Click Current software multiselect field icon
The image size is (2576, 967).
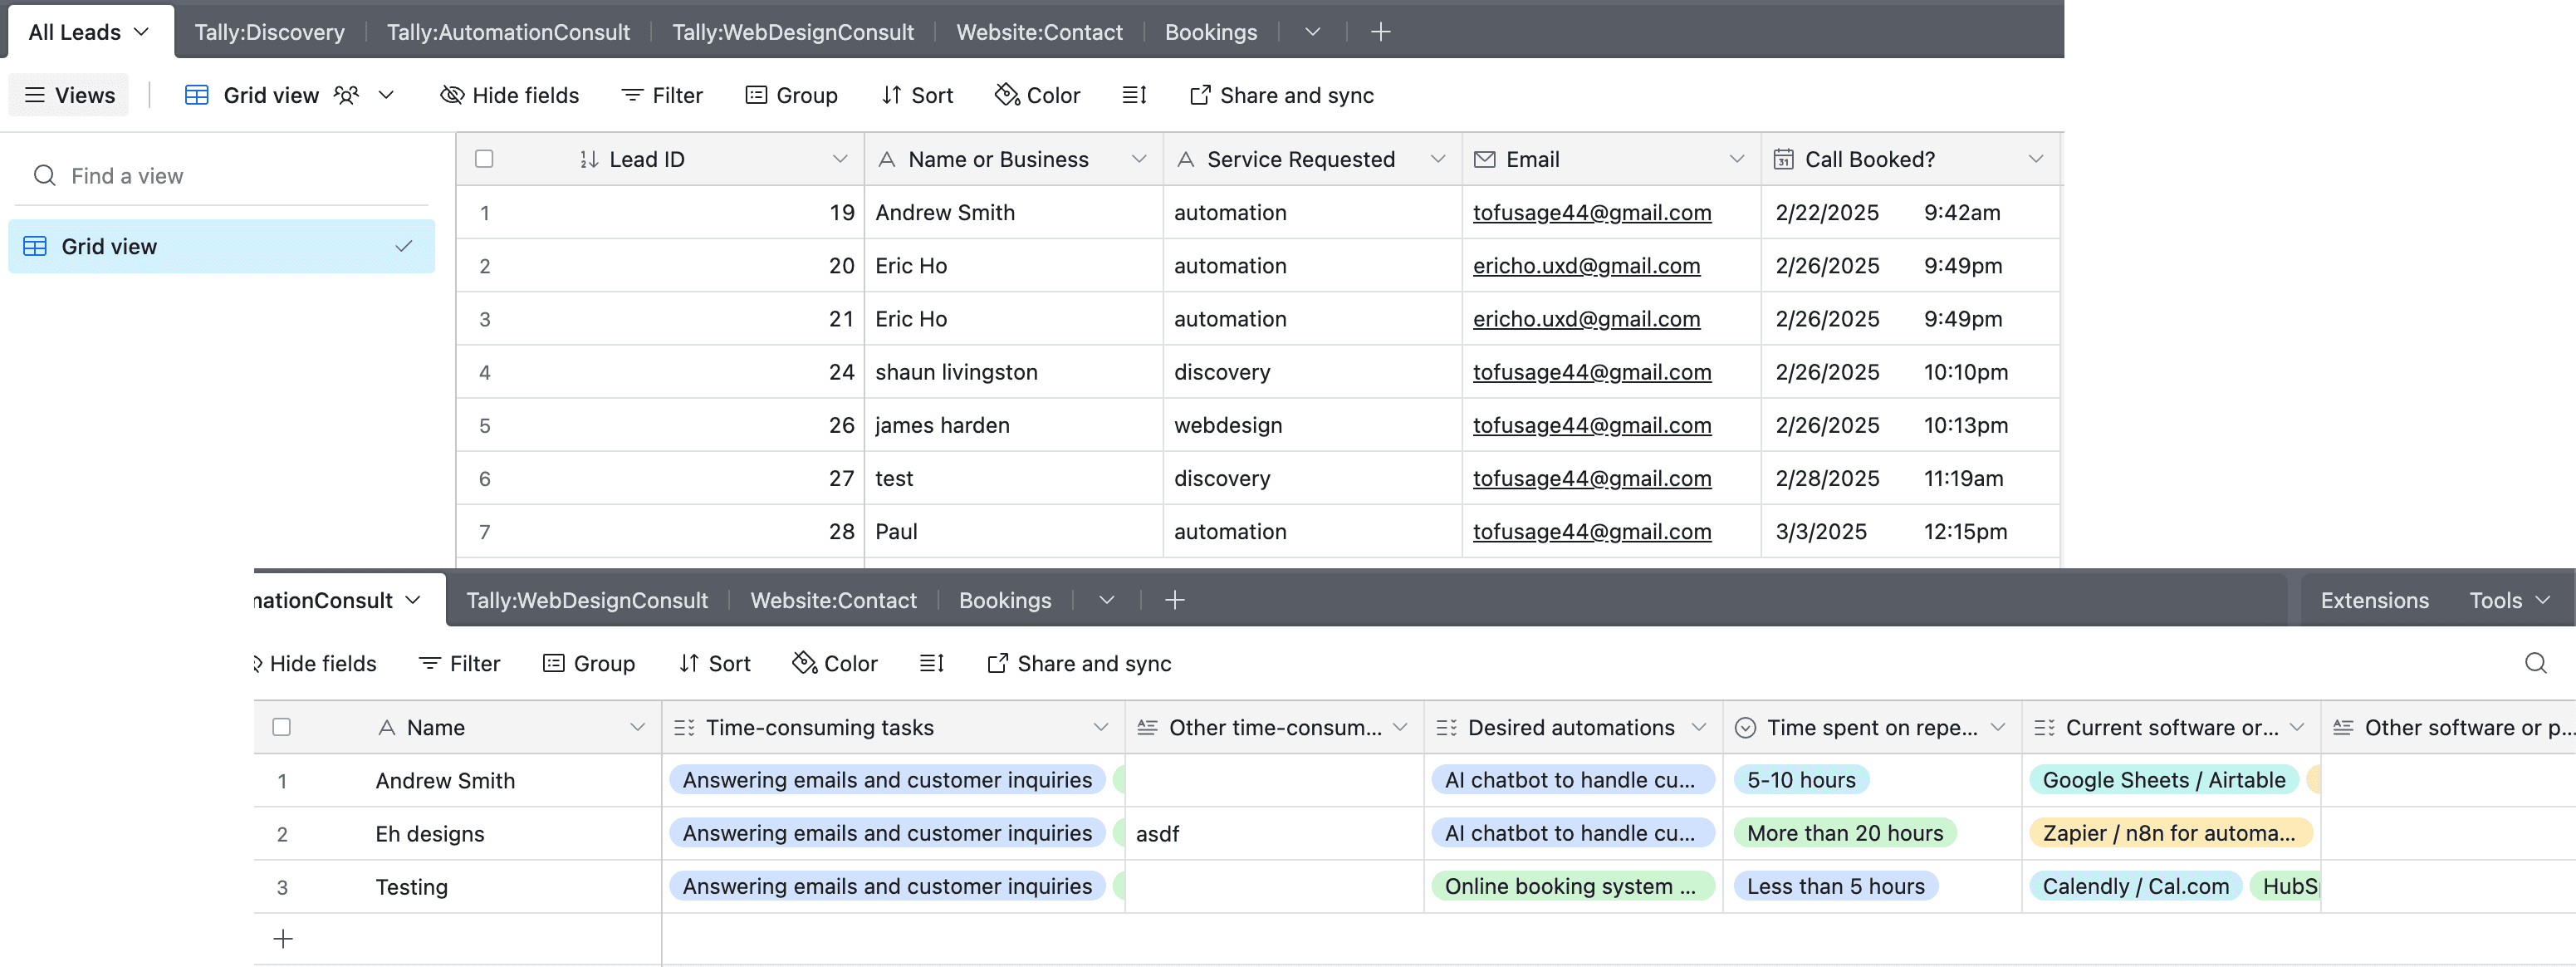tap(2044, 727)
